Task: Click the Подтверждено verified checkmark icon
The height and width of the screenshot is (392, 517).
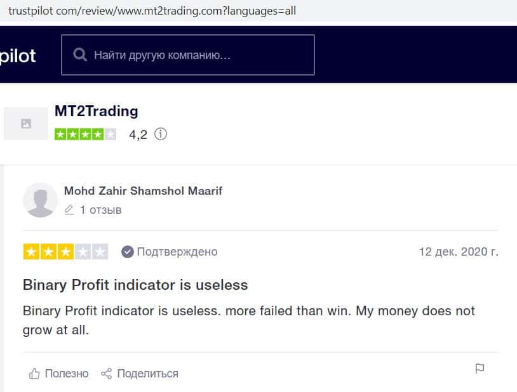Action: [x=128, y=252]
